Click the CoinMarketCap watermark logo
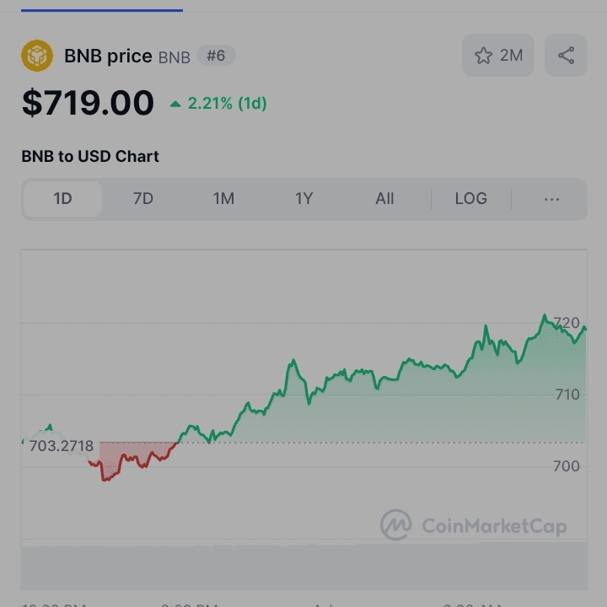This screenshot has width=607, height=607. coord(395,525)
